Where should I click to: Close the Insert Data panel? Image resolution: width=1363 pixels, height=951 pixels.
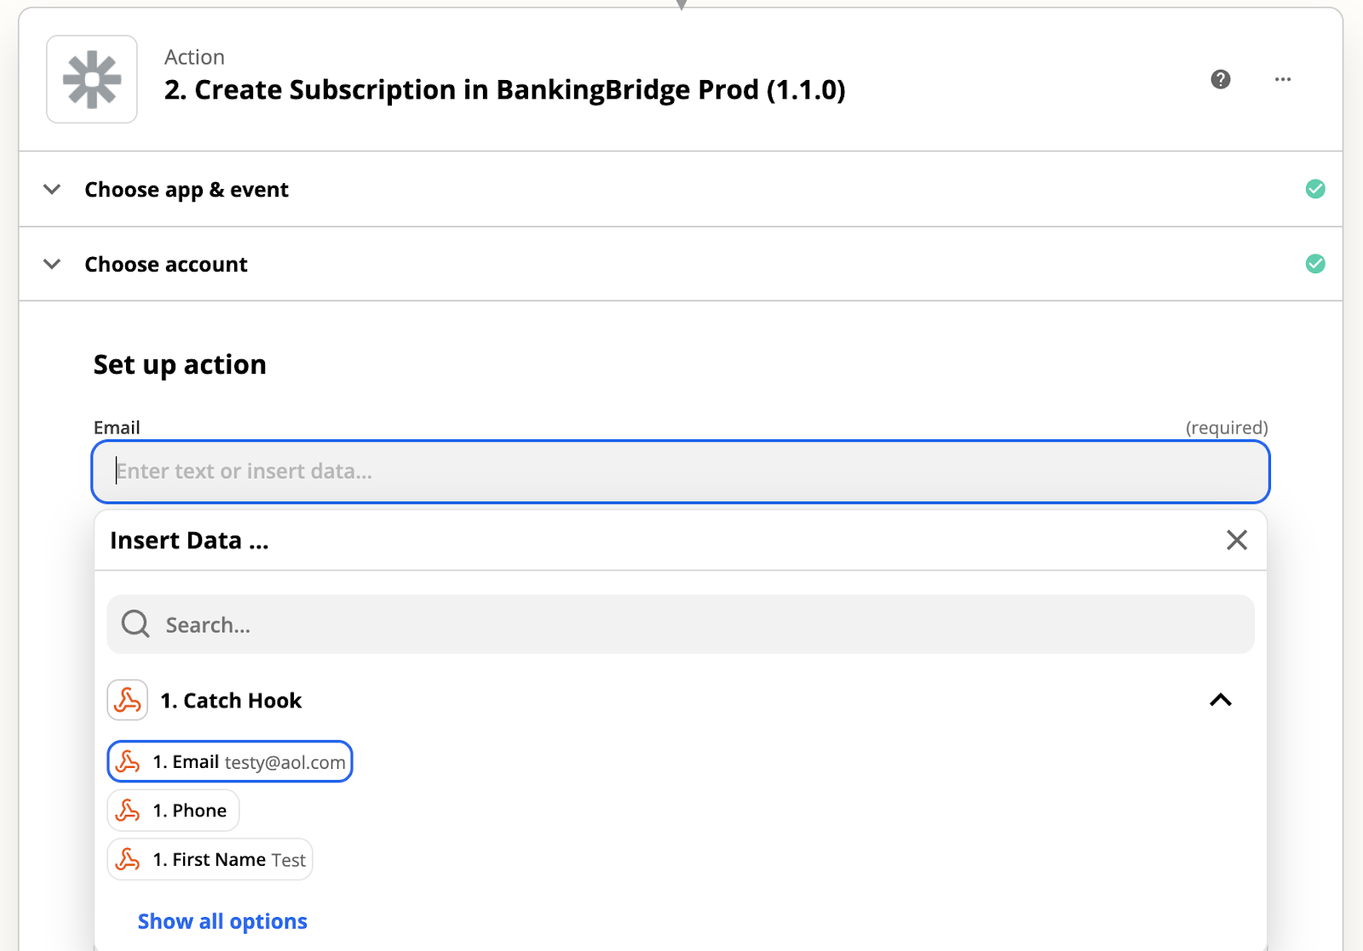tap(1237, 540)
